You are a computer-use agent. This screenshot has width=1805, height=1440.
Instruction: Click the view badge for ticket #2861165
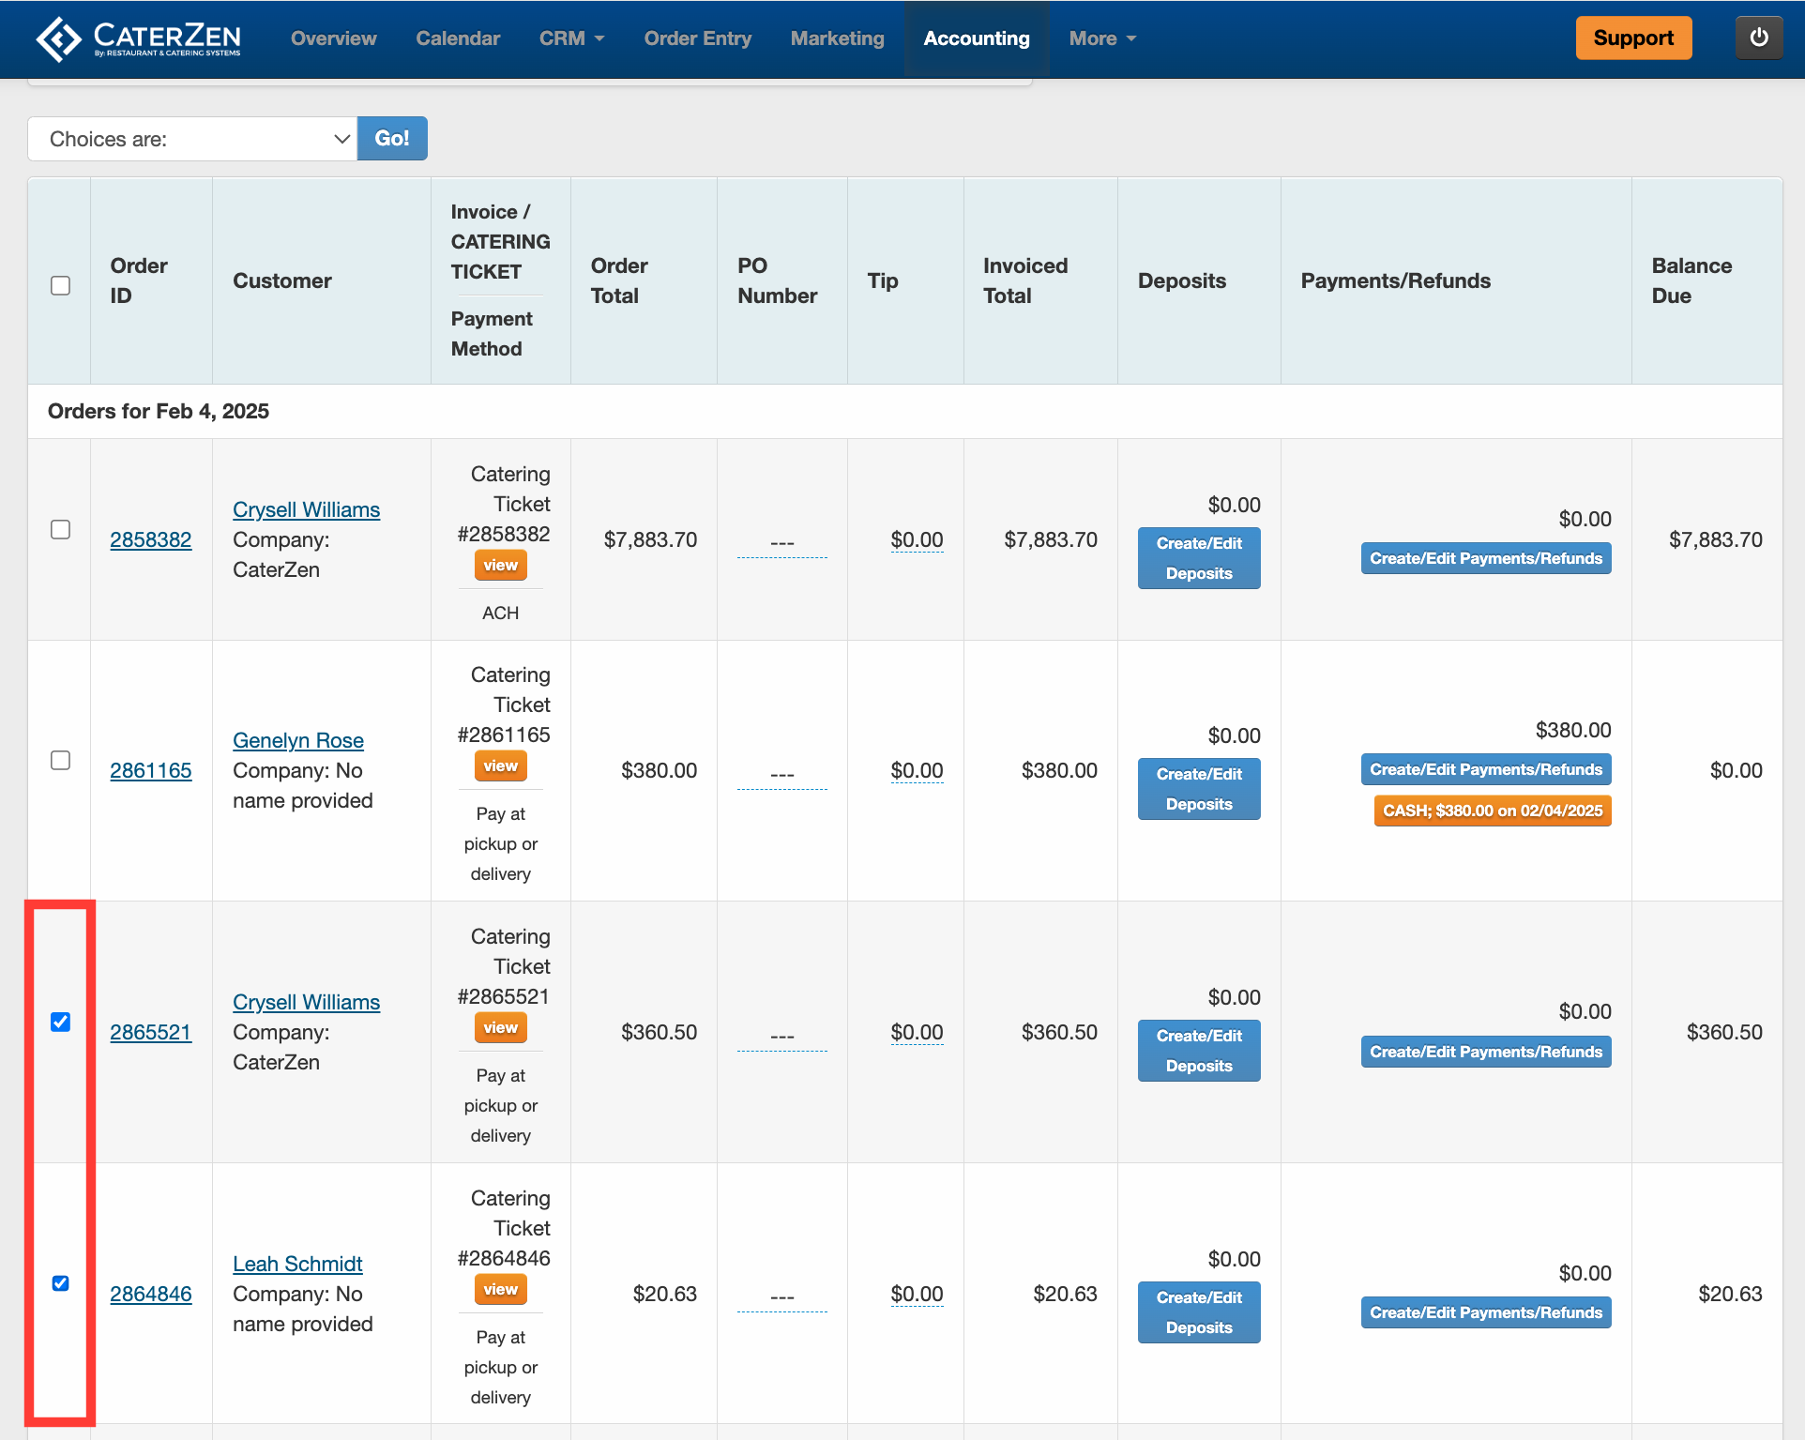[x=500, y=766]
